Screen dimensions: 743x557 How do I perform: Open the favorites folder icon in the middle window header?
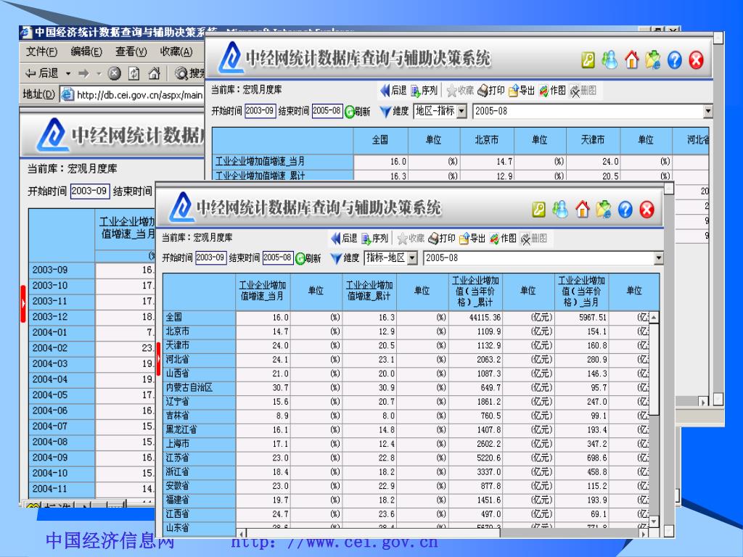pyautogui.click(x=653, y=60)
